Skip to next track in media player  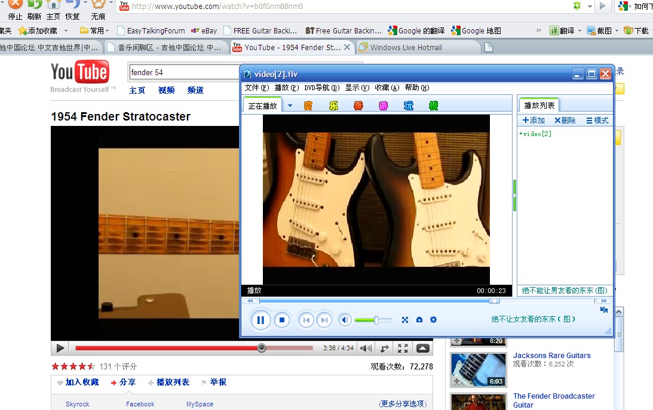(x=324, y=320)
